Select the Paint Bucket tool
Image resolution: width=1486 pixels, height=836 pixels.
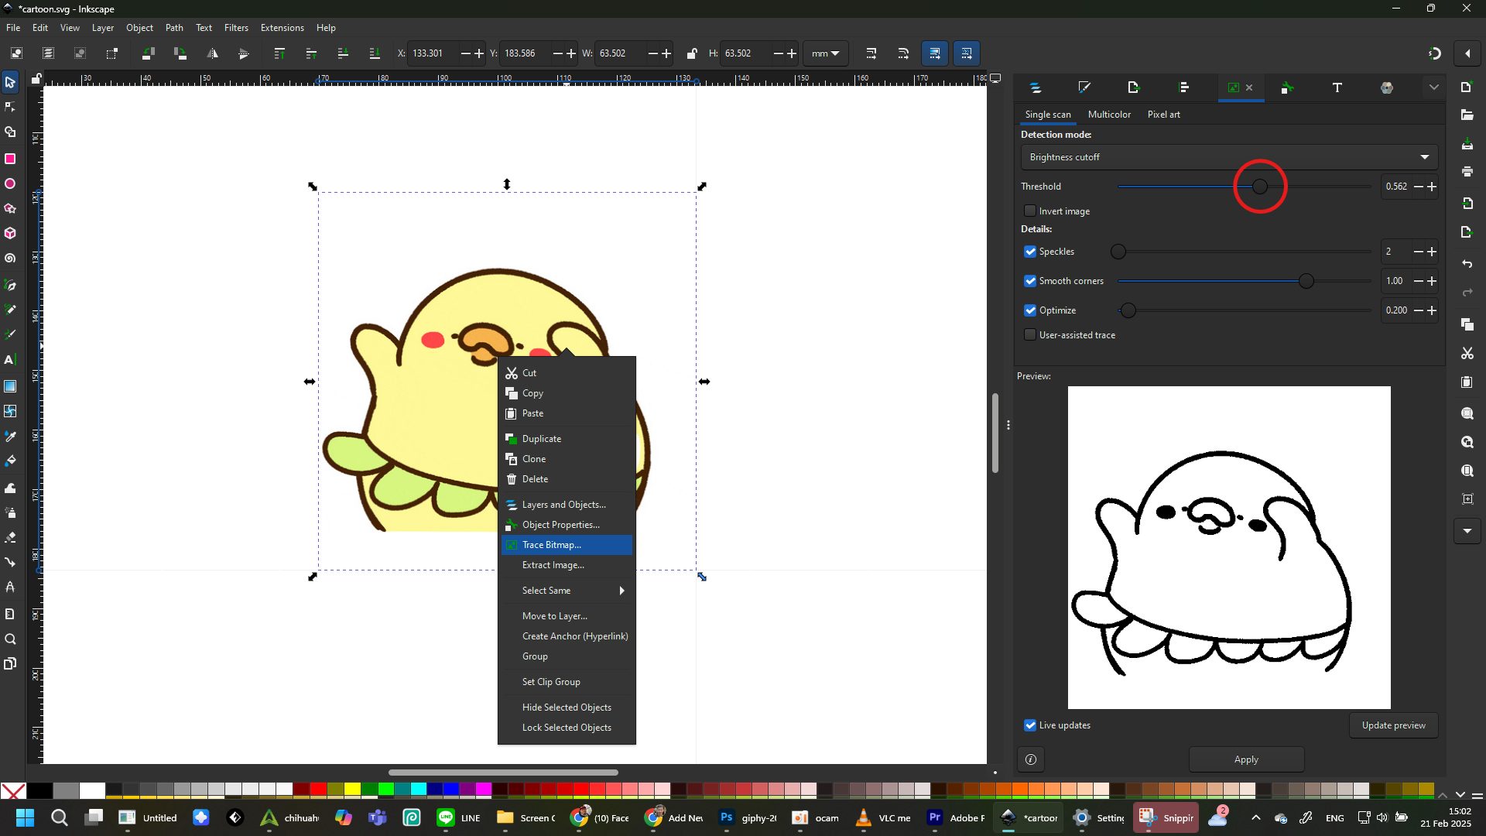10,461
